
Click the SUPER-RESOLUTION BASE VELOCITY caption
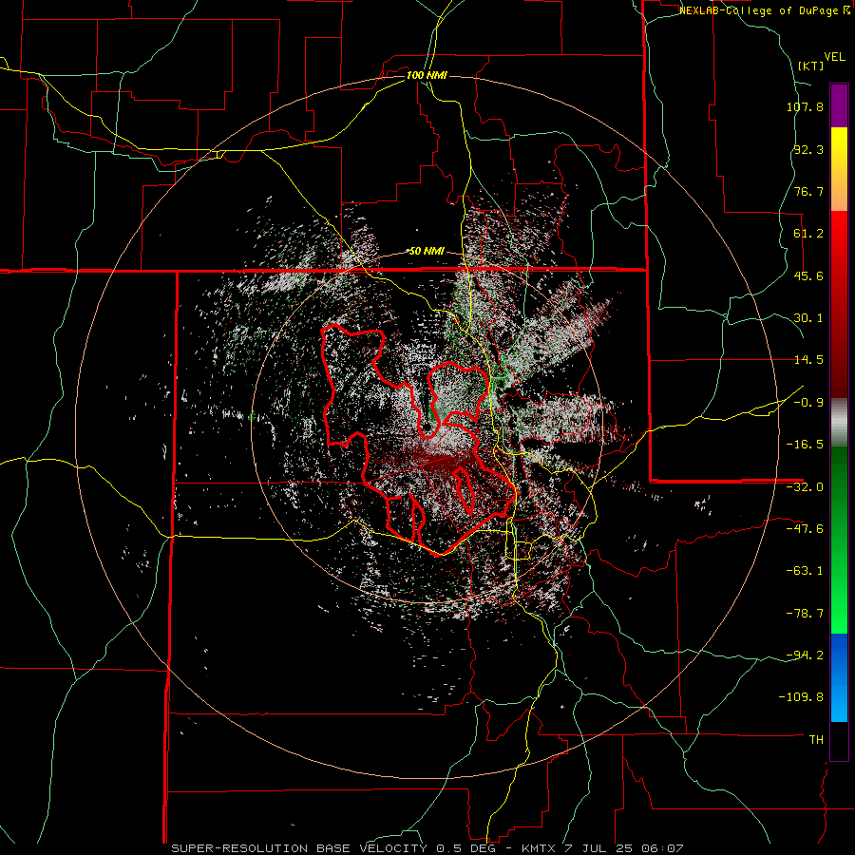tap(301, 848)
